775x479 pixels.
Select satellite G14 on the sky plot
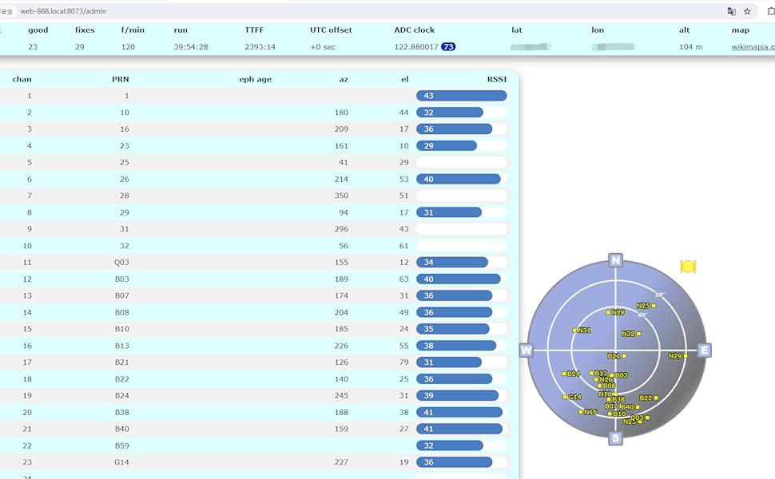pyautogui.click(x=572, y=397)
